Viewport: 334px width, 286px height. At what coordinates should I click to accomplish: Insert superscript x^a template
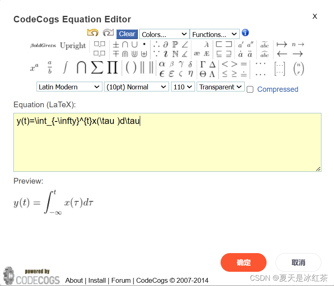pyautogui.click(x=34, y=68)
